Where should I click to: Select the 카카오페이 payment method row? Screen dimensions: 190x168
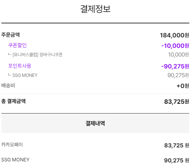pos(95,145)
